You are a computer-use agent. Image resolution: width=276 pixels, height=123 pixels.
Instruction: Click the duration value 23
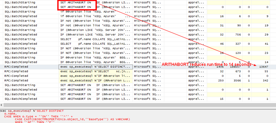click(266, 53)
